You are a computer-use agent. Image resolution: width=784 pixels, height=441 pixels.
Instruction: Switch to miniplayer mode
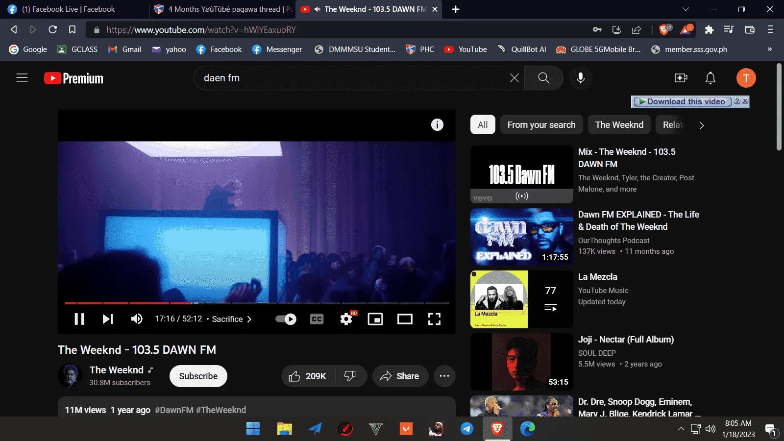[x=375, y=319]
